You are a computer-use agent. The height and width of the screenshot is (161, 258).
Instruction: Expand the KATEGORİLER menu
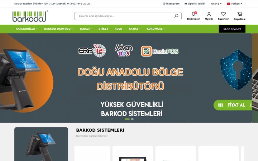tap(27, 29)
